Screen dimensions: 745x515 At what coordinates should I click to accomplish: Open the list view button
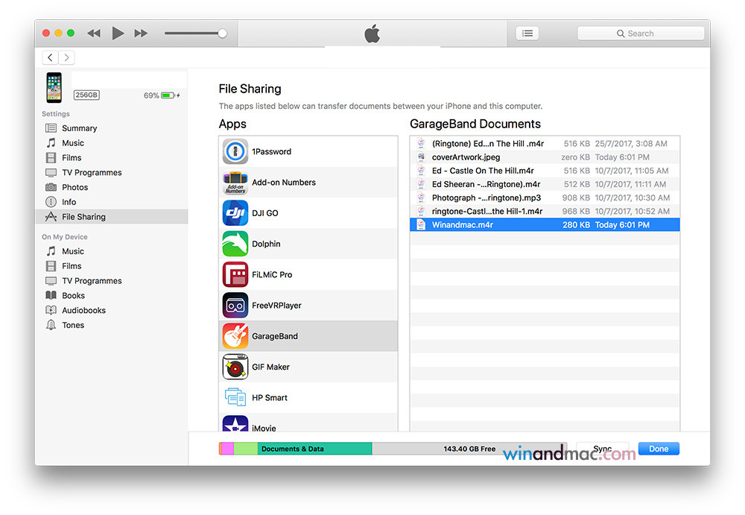pyautogui.click(x=527, y=34)
